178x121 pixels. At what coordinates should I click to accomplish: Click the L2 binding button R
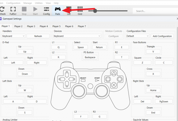pos(58,57)
